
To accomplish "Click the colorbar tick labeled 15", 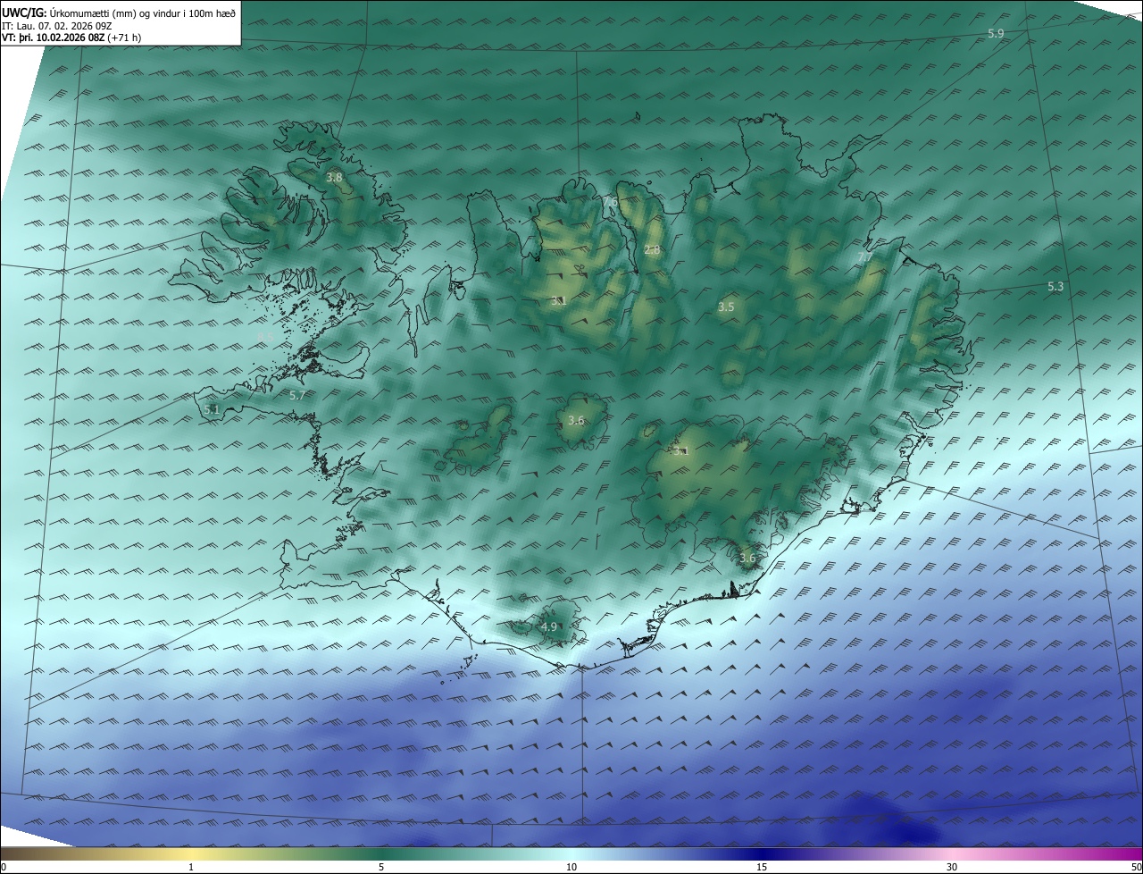I will tap(762, 868).
